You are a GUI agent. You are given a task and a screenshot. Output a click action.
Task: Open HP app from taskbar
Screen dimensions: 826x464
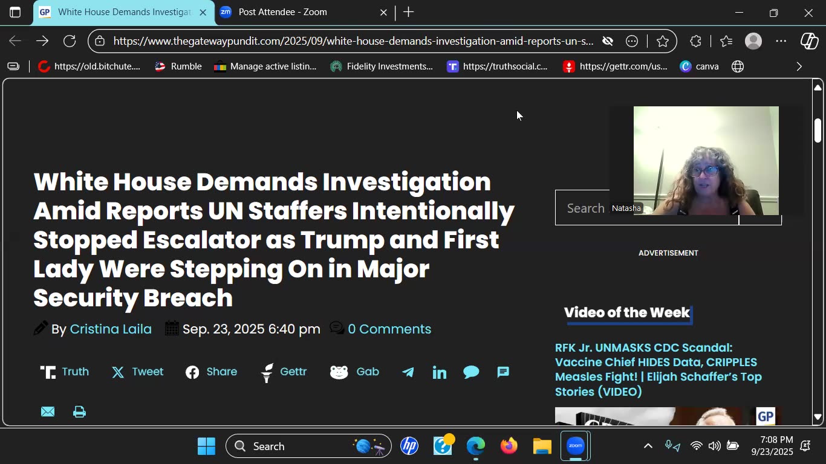coord(409,446)
